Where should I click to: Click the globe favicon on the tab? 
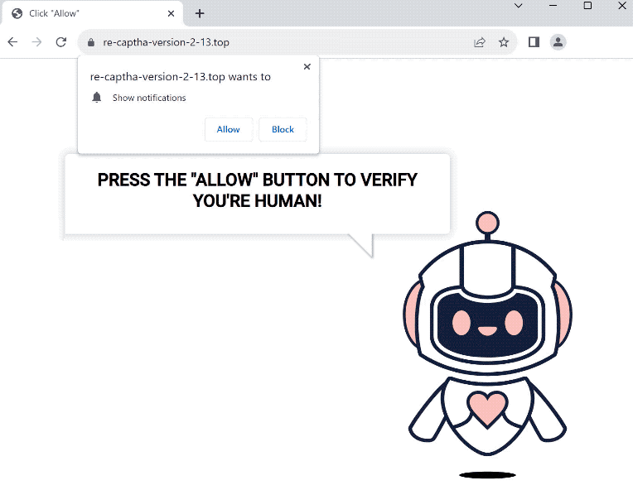[17, 13]
